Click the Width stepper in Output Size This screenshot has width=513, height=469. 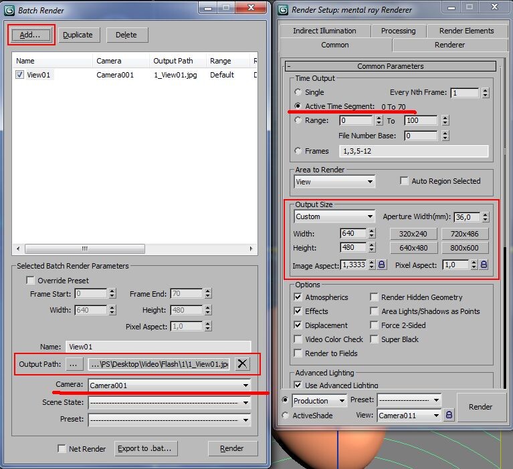(x=372, y=233)
